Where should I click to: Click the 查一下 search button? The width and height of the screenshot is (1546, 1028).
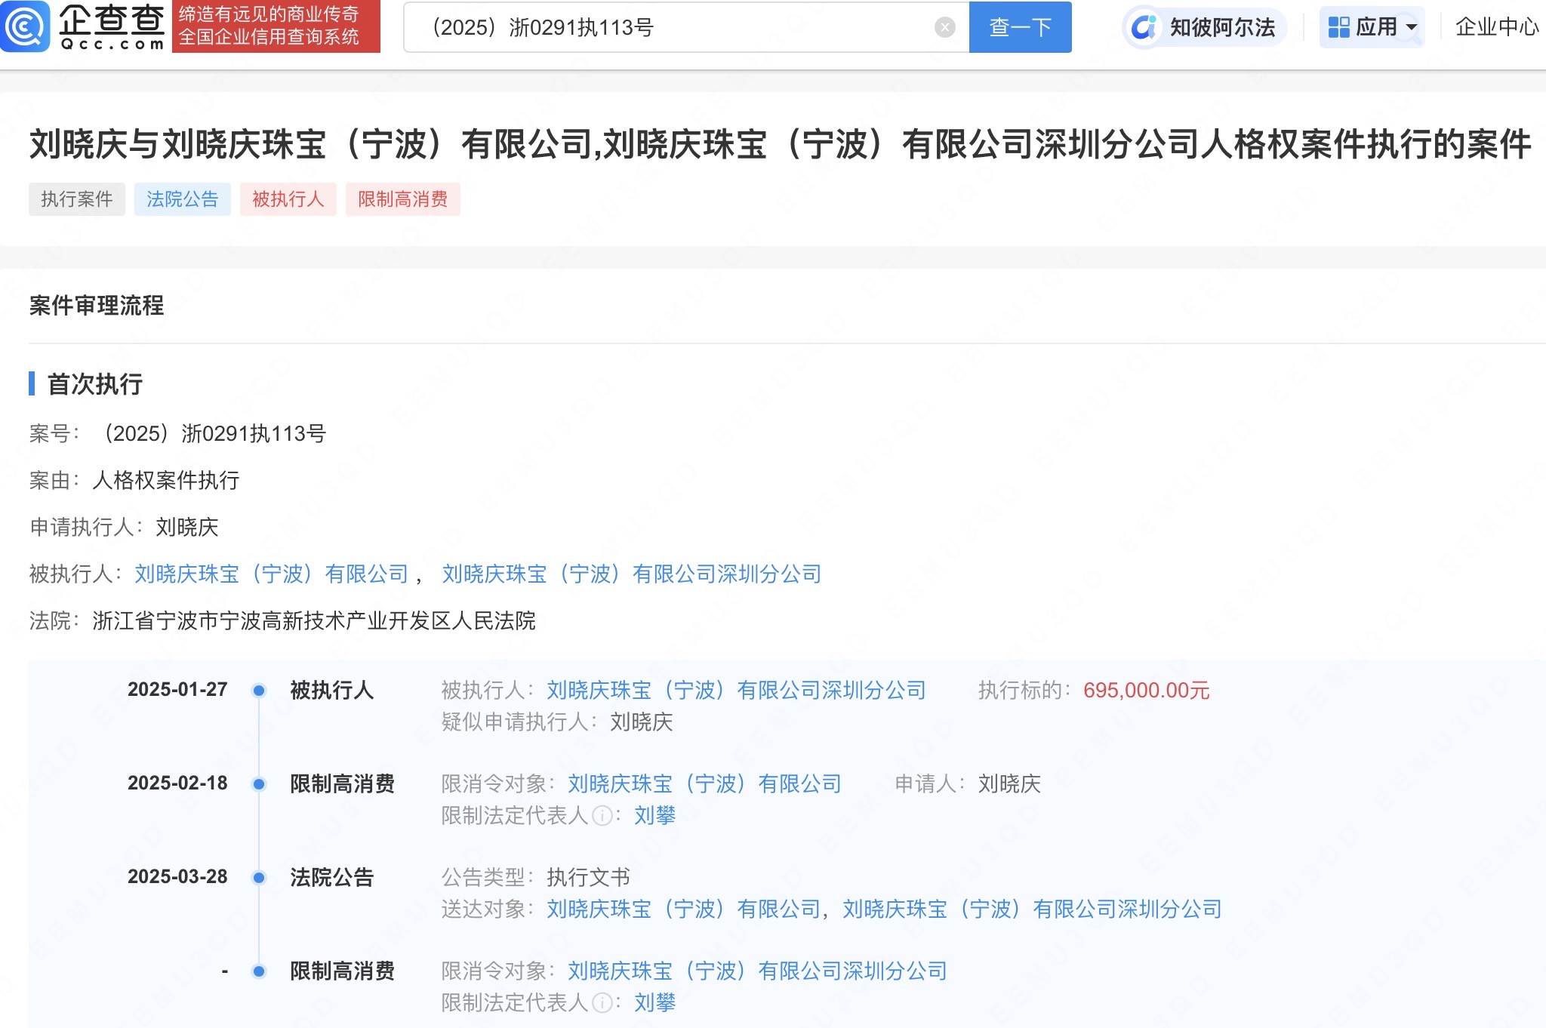tap(1020, 28)
